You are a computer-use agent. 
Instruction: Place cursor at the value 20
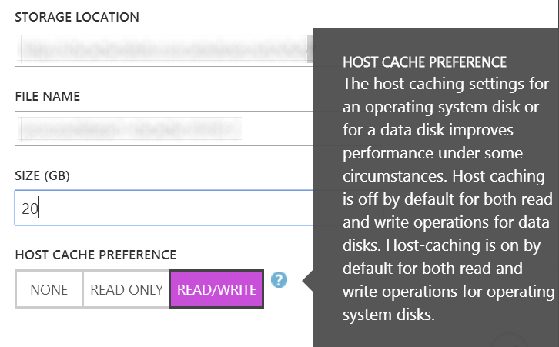click(x=30, y=209)
